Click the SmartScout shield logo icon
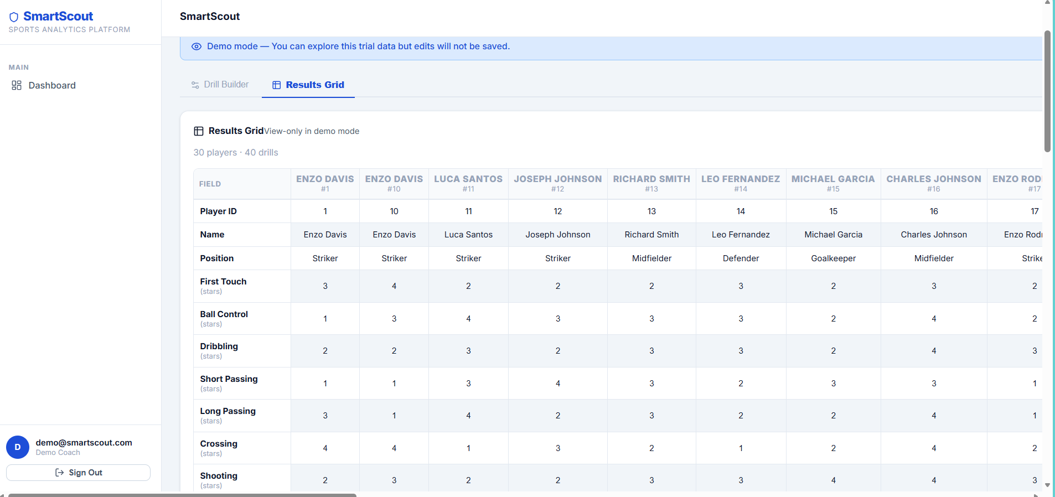 click(14, 17)
